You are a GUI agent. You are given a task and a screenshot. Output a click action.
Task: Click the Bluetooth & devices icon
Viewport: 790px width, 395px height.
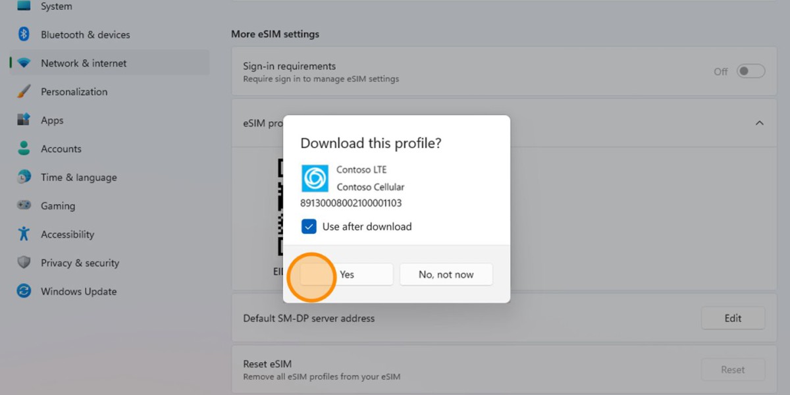24,35
